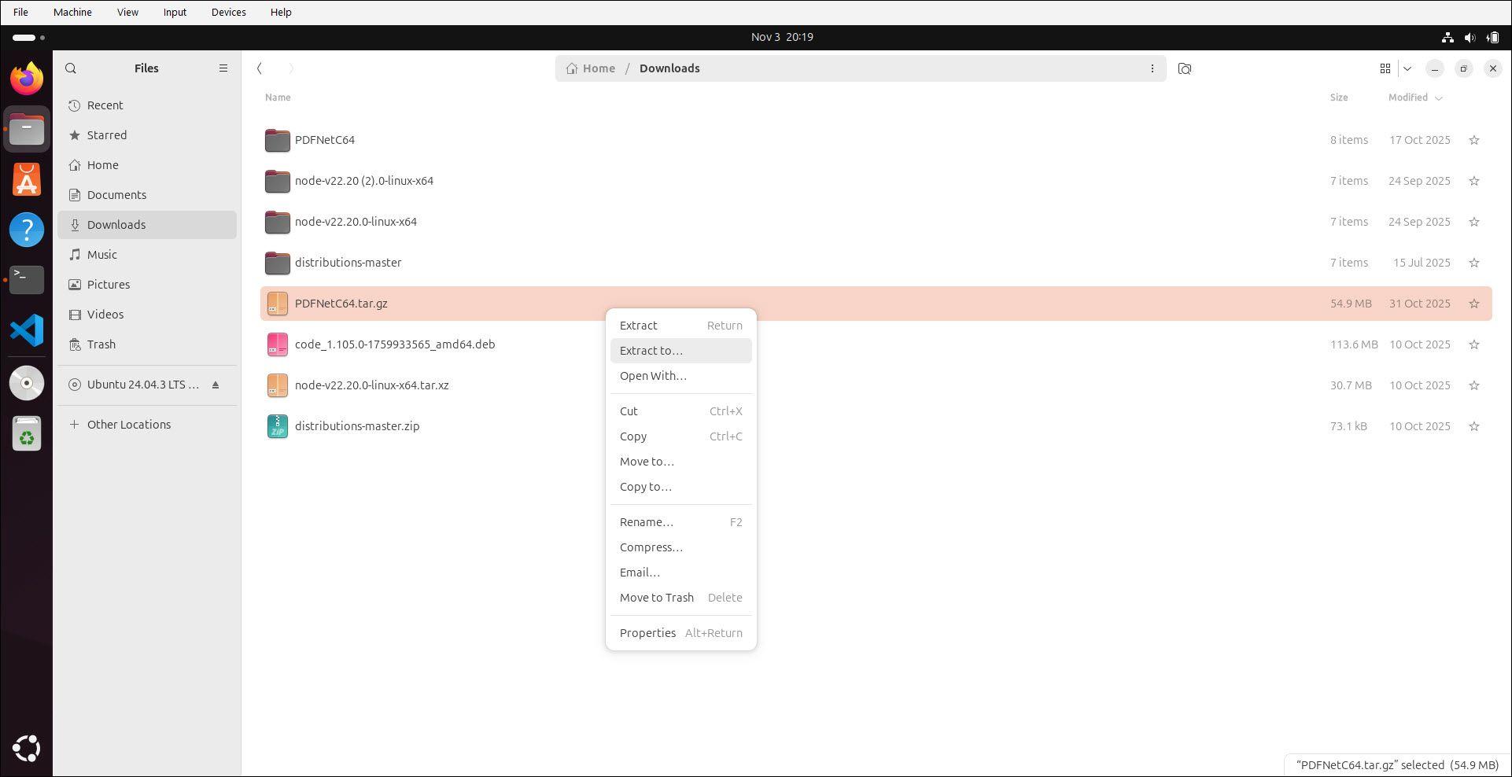
Task: Switch to grid view layout
Action: tap(1385, 68)
